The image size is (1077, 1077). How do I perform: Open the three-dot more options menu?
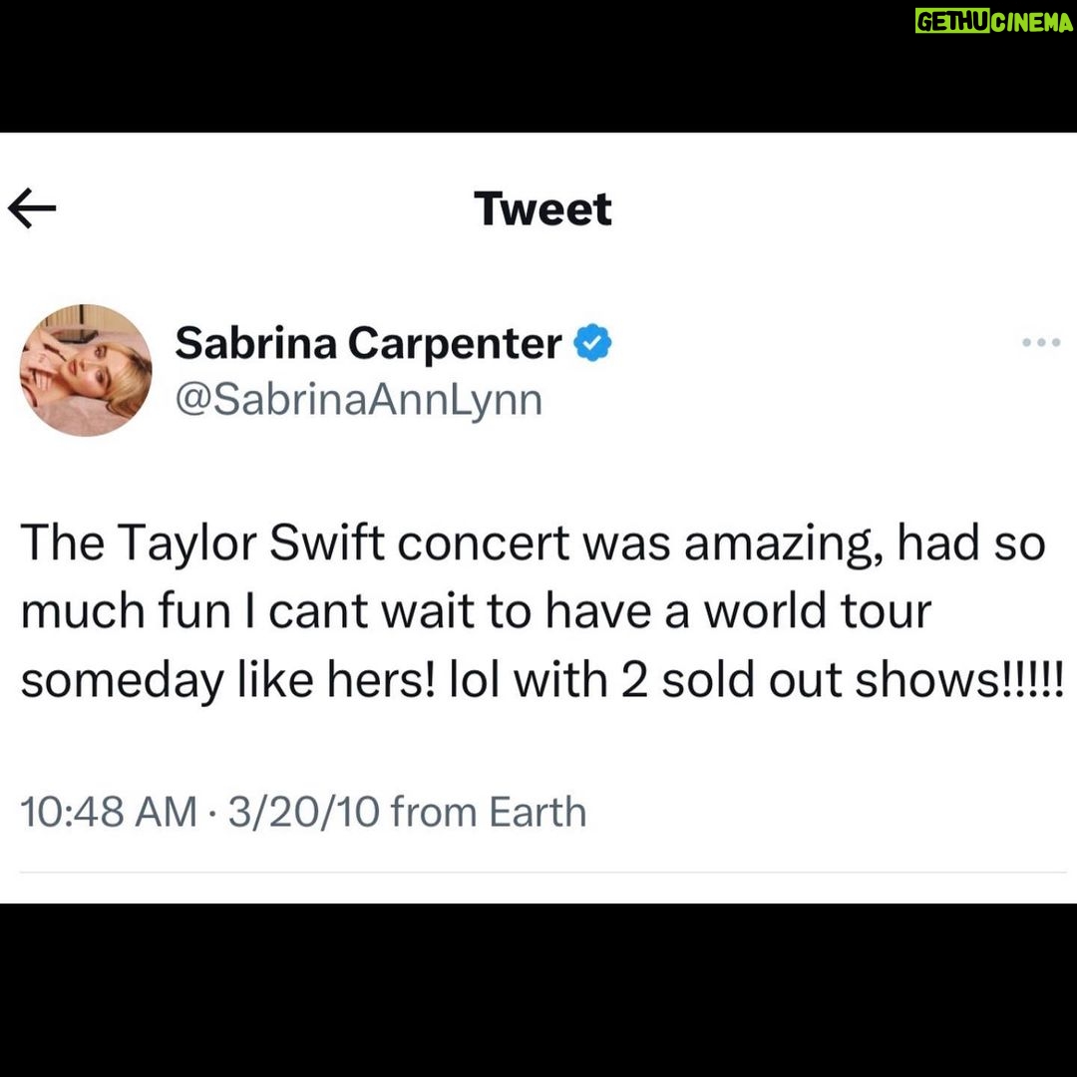pyautogui.click(x=1040, y=342)
